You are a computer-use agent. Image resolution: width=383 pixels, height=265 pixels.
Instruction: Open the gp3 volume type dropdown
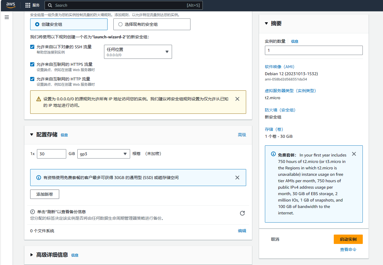(104, 154)
